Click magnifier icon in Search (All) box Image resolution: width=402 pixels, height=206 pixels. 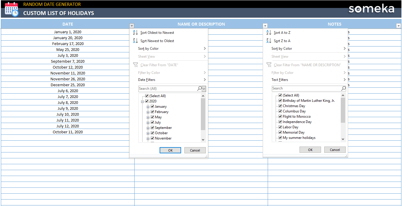(200, 89)
